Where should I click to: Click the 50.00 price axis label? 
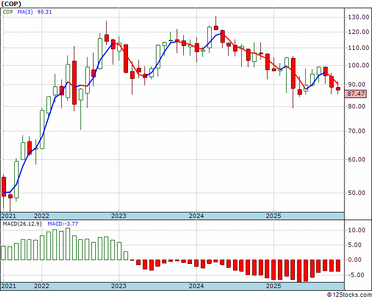point(357,193)
